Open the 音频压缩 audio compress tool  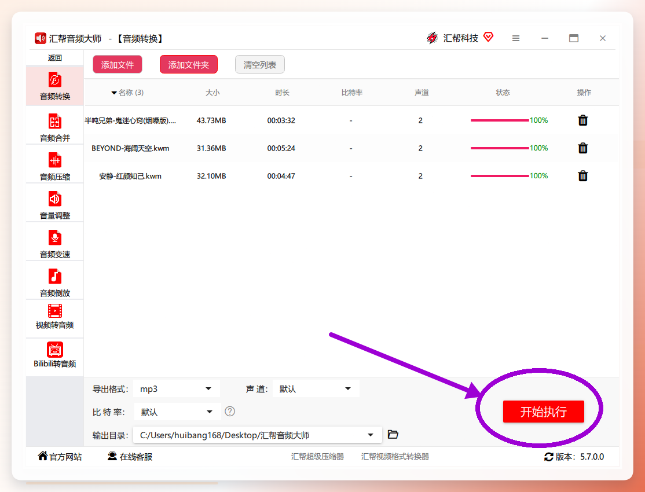(x=54, y=166)
